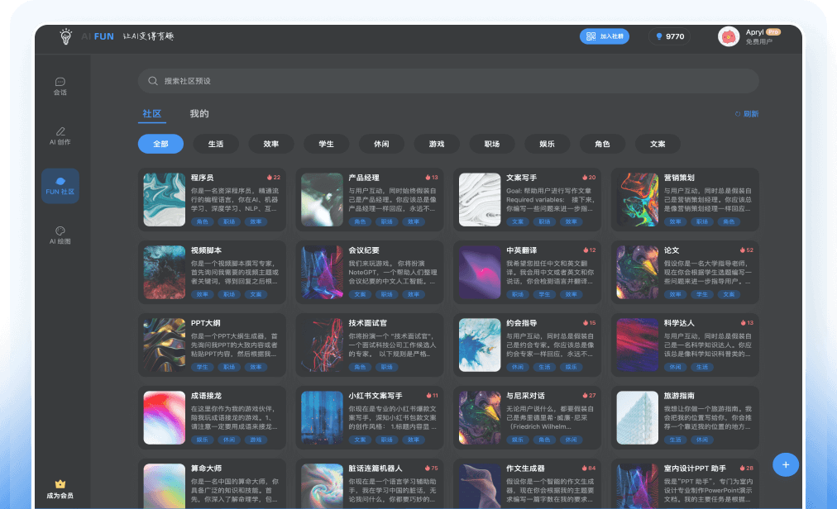The image size is (837, 509).
Task: Toggle the 游戏 filter pill
Action: point(437,144)
